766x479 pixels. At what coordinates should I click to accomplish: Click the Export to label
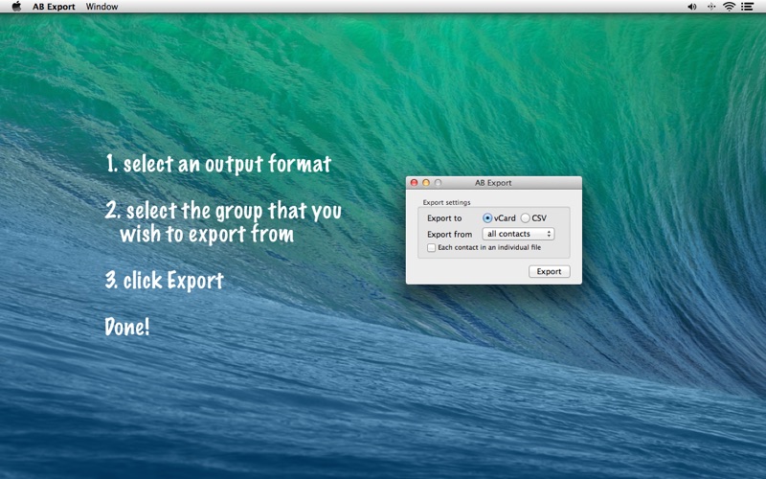pos(444,218)
